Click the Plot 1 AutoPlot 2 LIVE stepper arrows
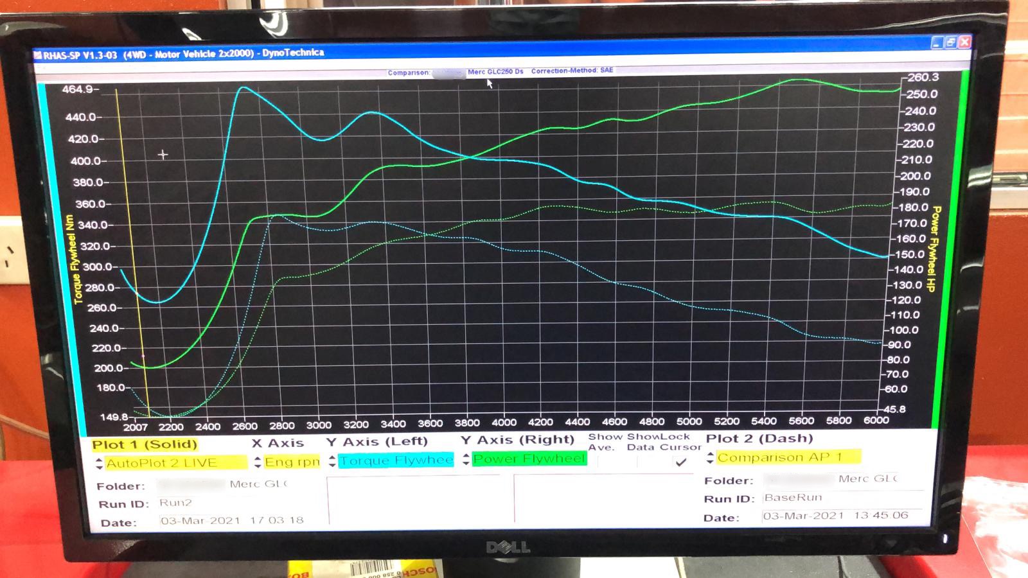1028x578 pixels. point(99,463)
